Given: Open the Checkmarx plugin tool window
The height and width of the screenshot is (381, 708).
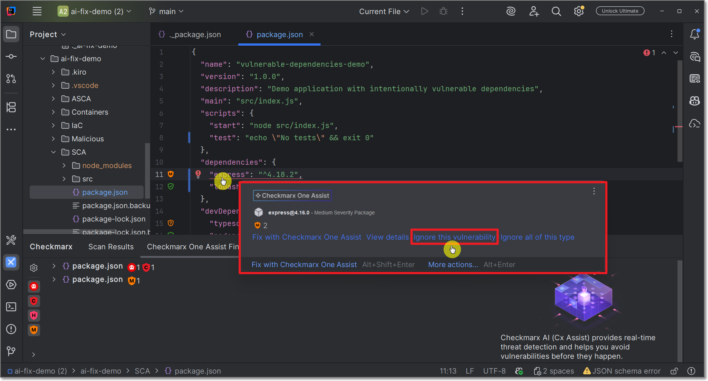Looking at the screenshot, I should [x=11, y=262].
